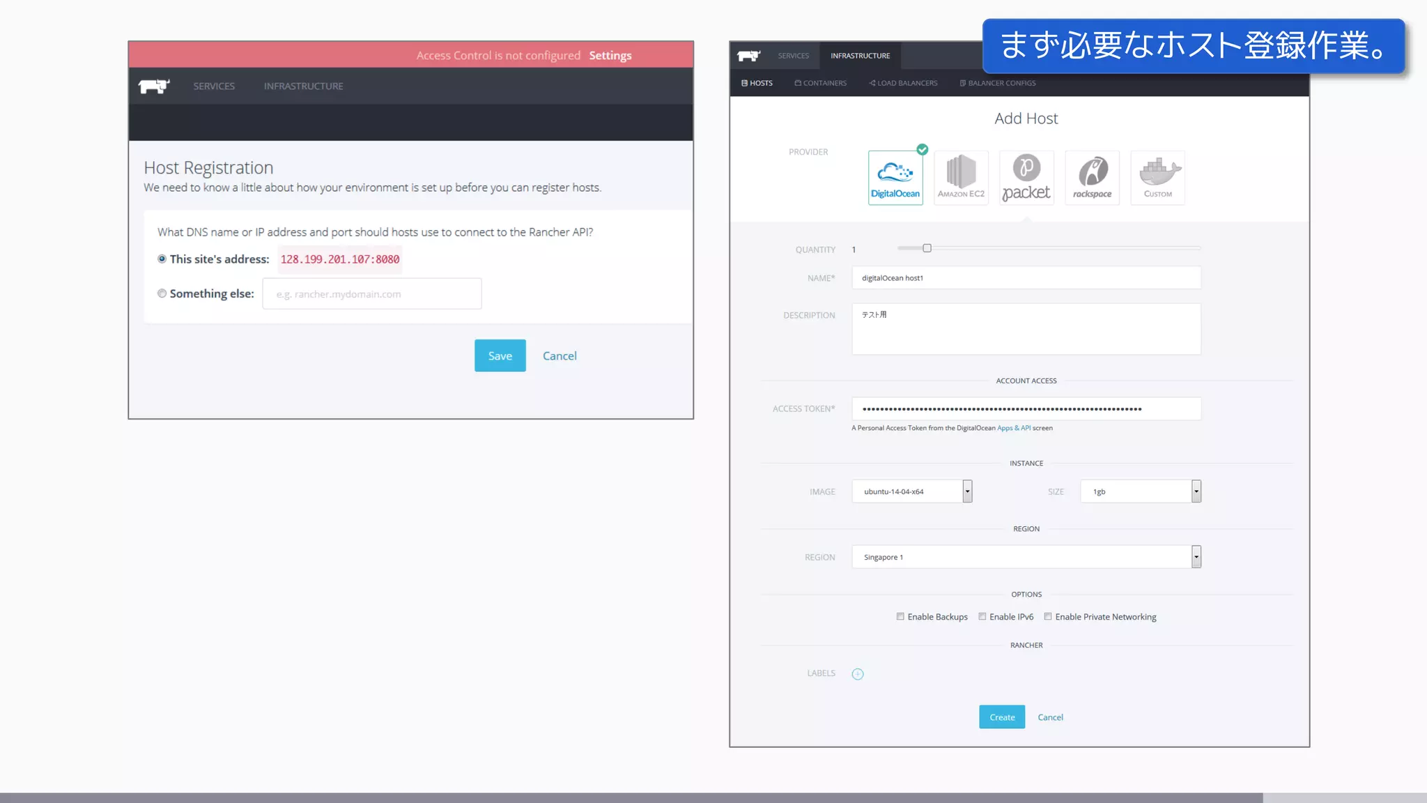Check Enable Private Networking
1427x803 pixels.
coord(1048,616)
